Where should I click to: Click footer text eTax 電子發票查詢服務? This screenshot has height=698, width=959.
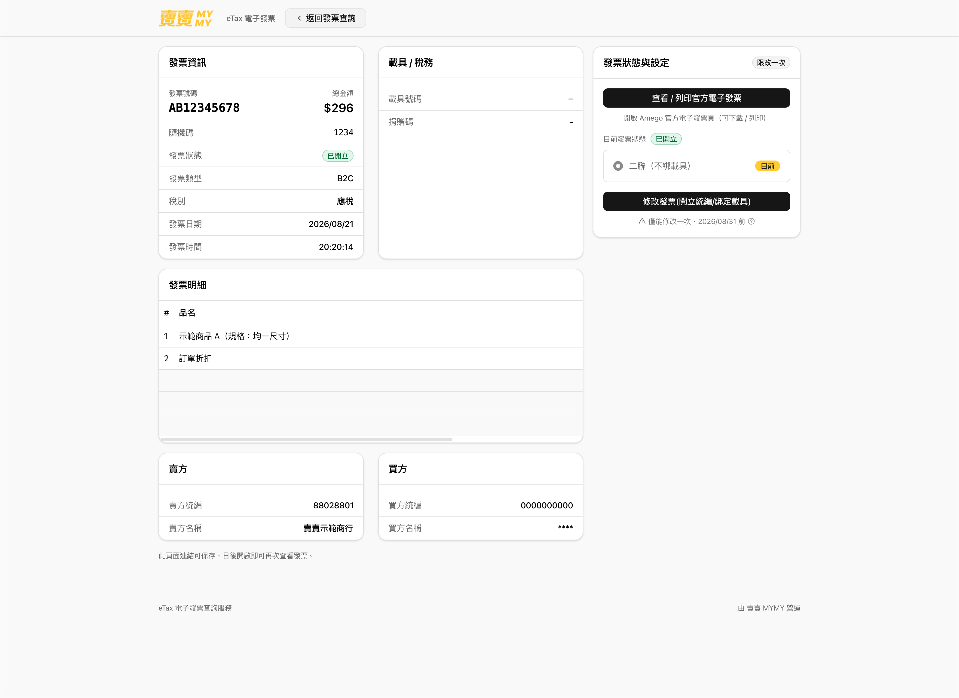click(x=195, y=608)
